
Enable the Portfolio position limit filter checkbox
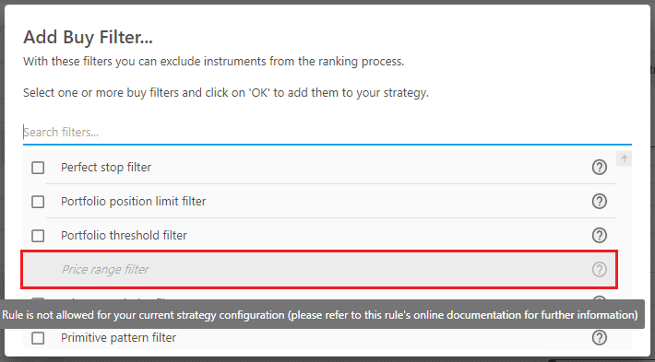click(38, 202)
